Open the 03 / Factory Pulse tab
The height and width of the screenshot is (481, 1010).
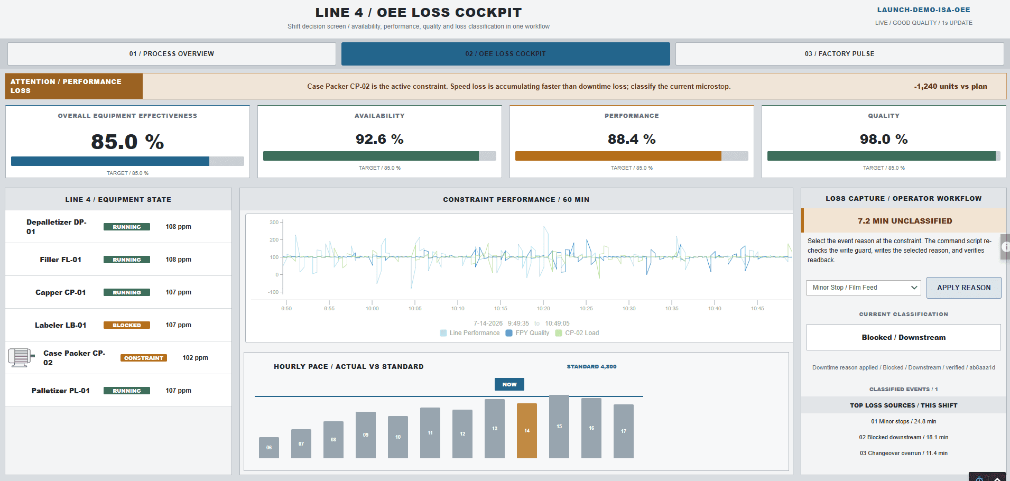839,54
